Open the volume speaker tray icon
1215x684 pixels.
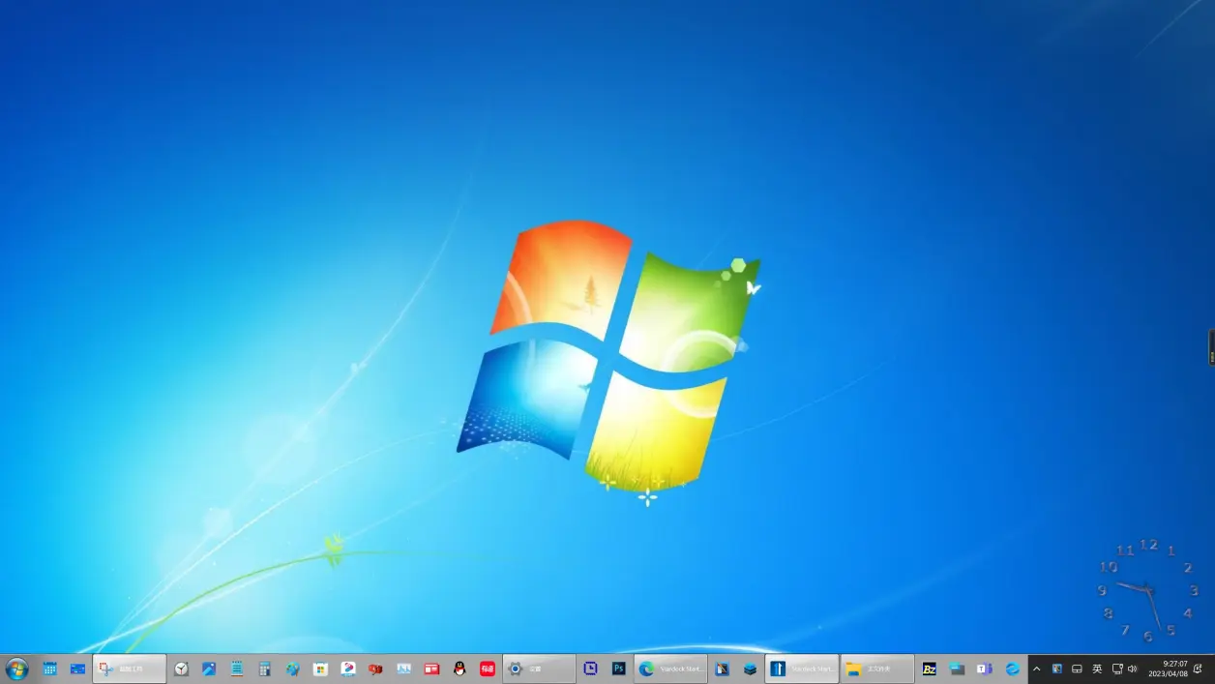(1133, 669)
